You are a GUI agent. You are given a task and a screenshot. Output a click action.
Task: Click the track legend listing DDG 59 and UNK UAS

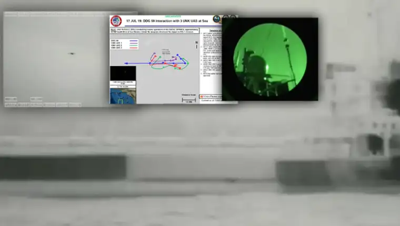click(x=125, y=44)
